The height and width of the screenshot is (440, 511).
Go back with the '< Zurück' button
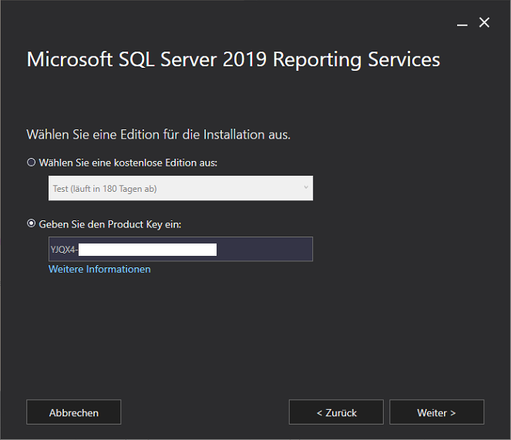[336, 412]
